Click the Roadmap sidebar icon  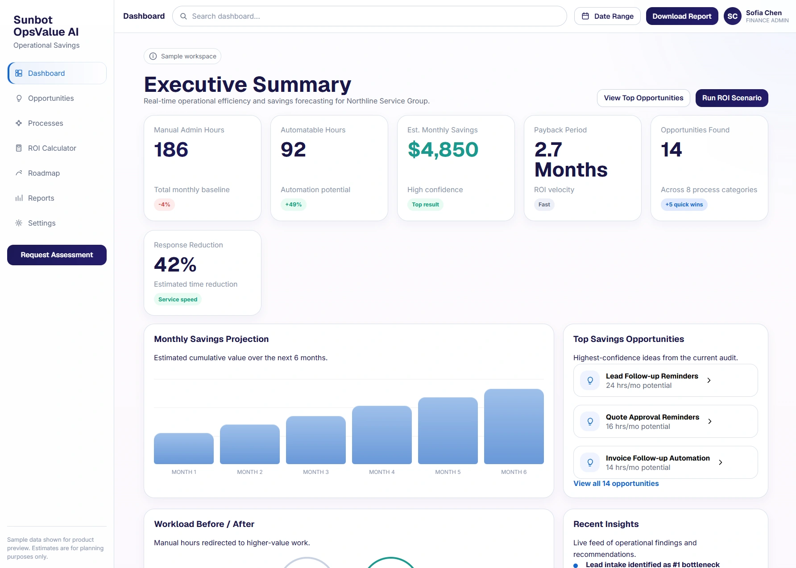(x=19, y=173)
